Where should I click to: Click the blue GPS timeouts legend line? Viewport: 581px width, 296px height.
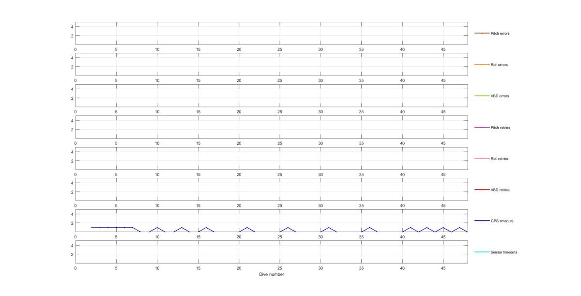click(x=482, y=221)
